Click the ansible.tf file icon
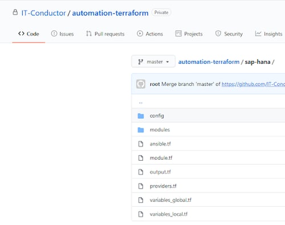The width and height of the screenshot is (285, 225). [141, 144]
